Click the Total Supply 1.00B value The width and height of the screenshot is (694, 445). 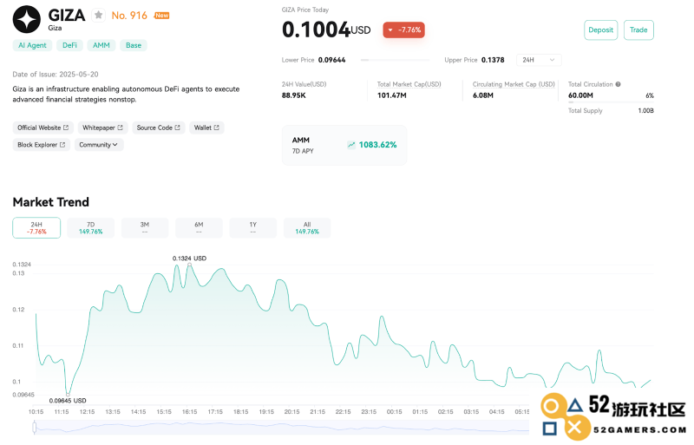pos(645,111)
